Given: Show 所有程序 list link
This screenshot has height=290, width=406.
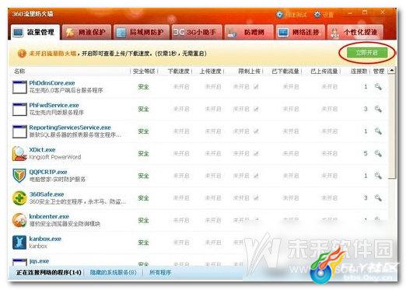Looking at the screenshot, I should (x=160, y=272).
